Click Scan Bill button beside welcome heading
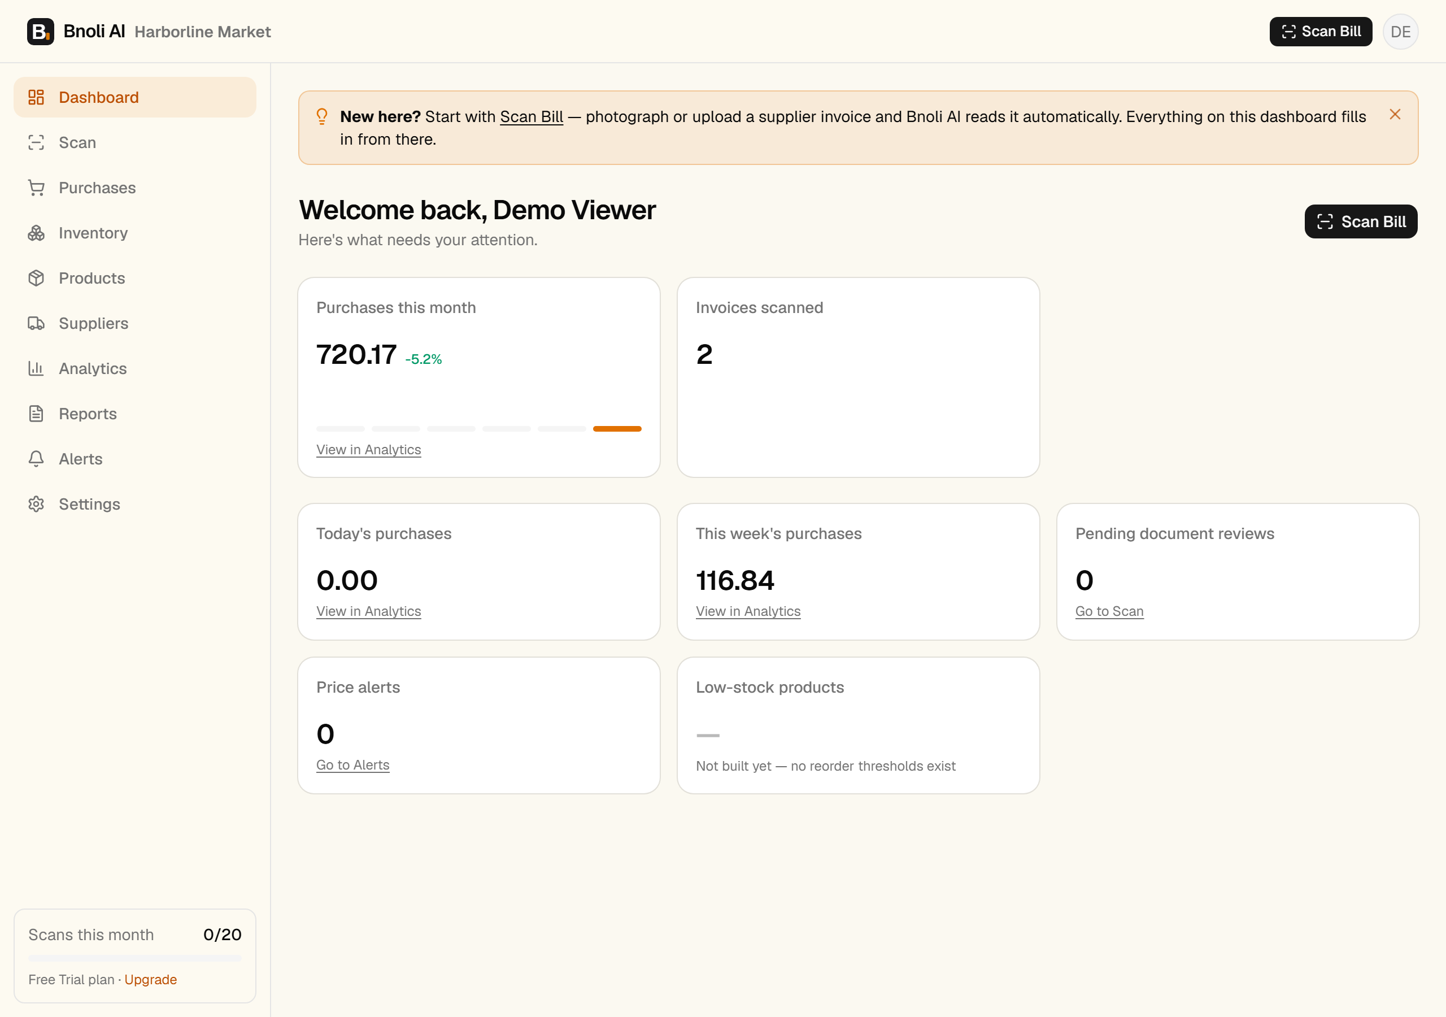Viewport: 1446px width, 1017px height. 1360,222
